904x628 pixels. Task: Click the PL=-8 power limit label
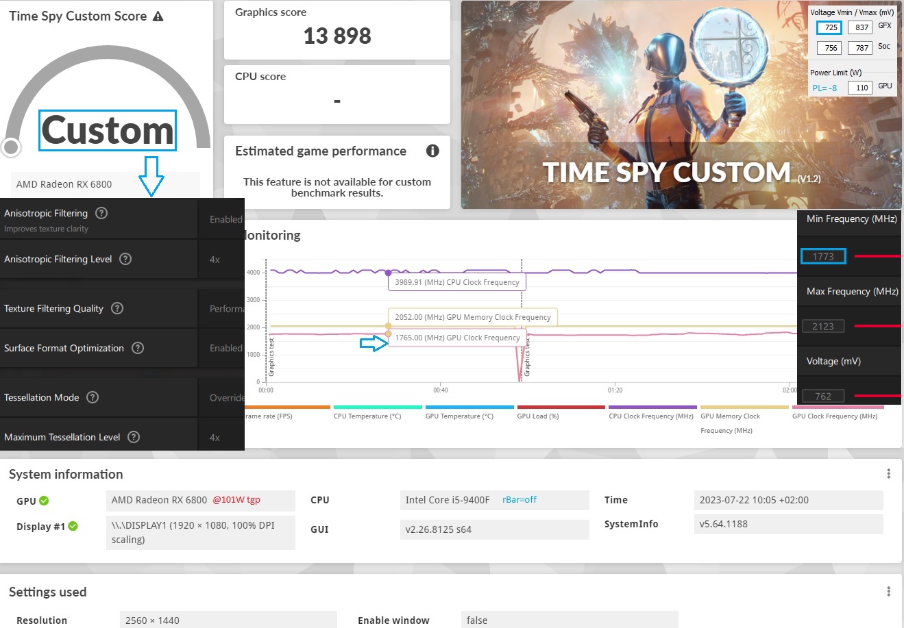coord(824,88)
